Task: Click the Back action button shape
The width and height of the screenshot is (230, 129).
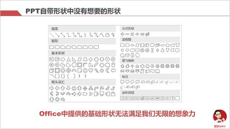Action: 122,98
